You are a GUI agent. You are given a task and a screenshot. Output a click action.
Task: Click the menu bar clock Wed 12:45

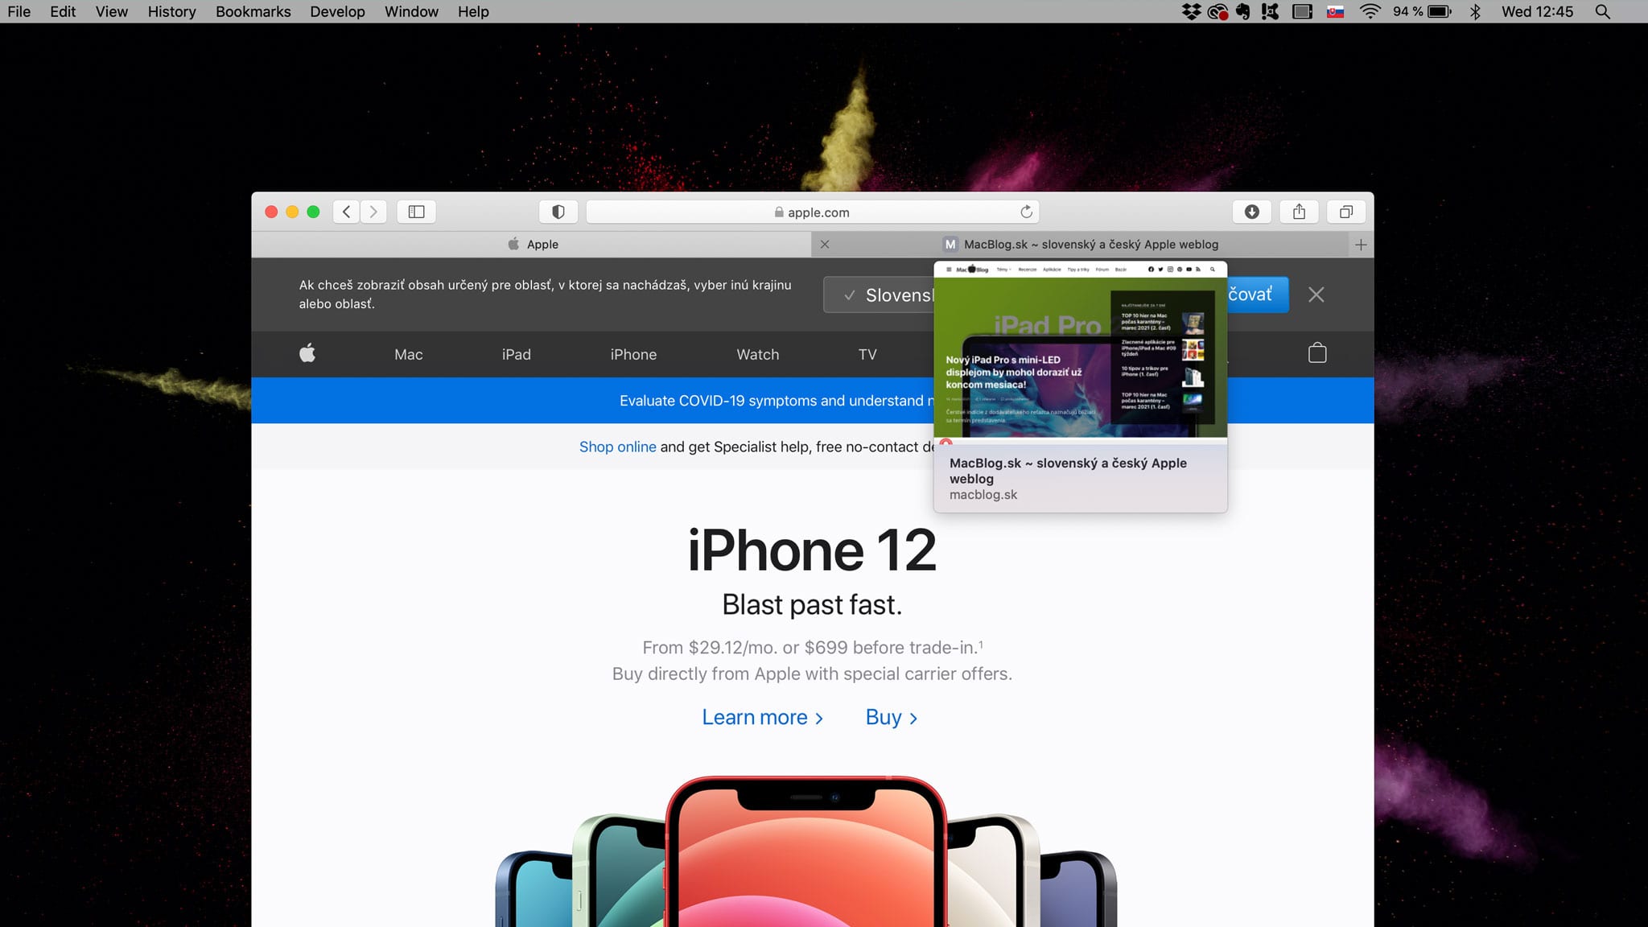1537,11
